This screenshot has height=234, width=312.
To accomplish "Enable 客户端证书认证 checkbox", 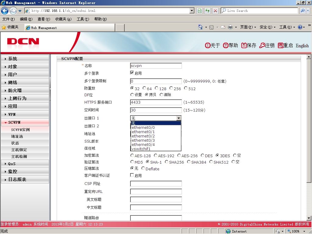I will coord(132,175).
